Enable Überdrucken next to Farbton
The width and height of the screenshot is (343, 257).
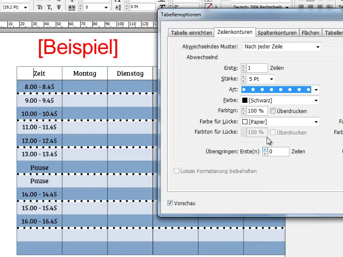pos(273,111)
